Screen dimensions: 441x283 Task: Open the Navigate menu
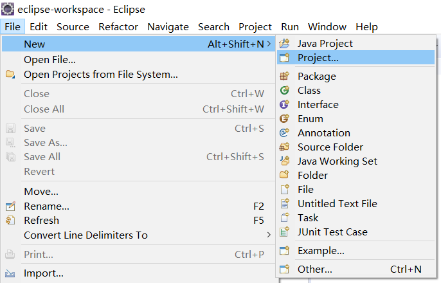pyautogui.click(x=168, y=27)
